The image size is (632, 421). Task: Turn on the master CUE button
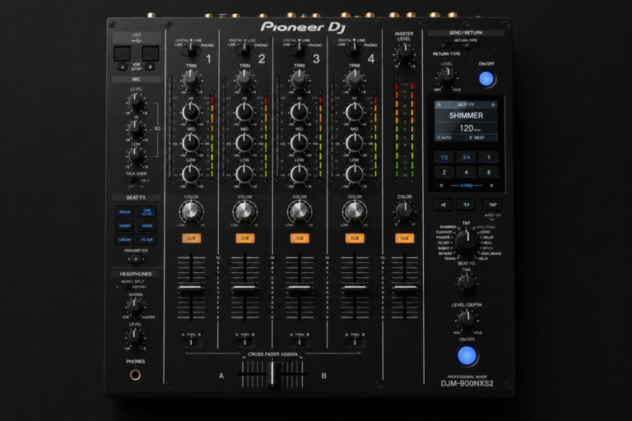[404, 238]
